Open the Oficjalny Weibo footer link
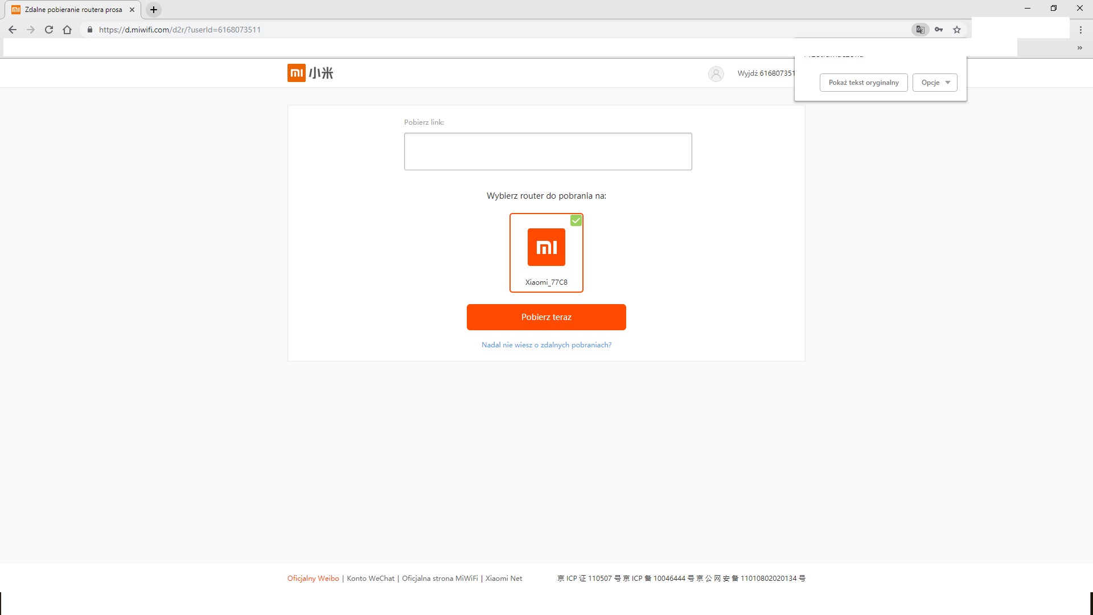 tap(313, 579)
